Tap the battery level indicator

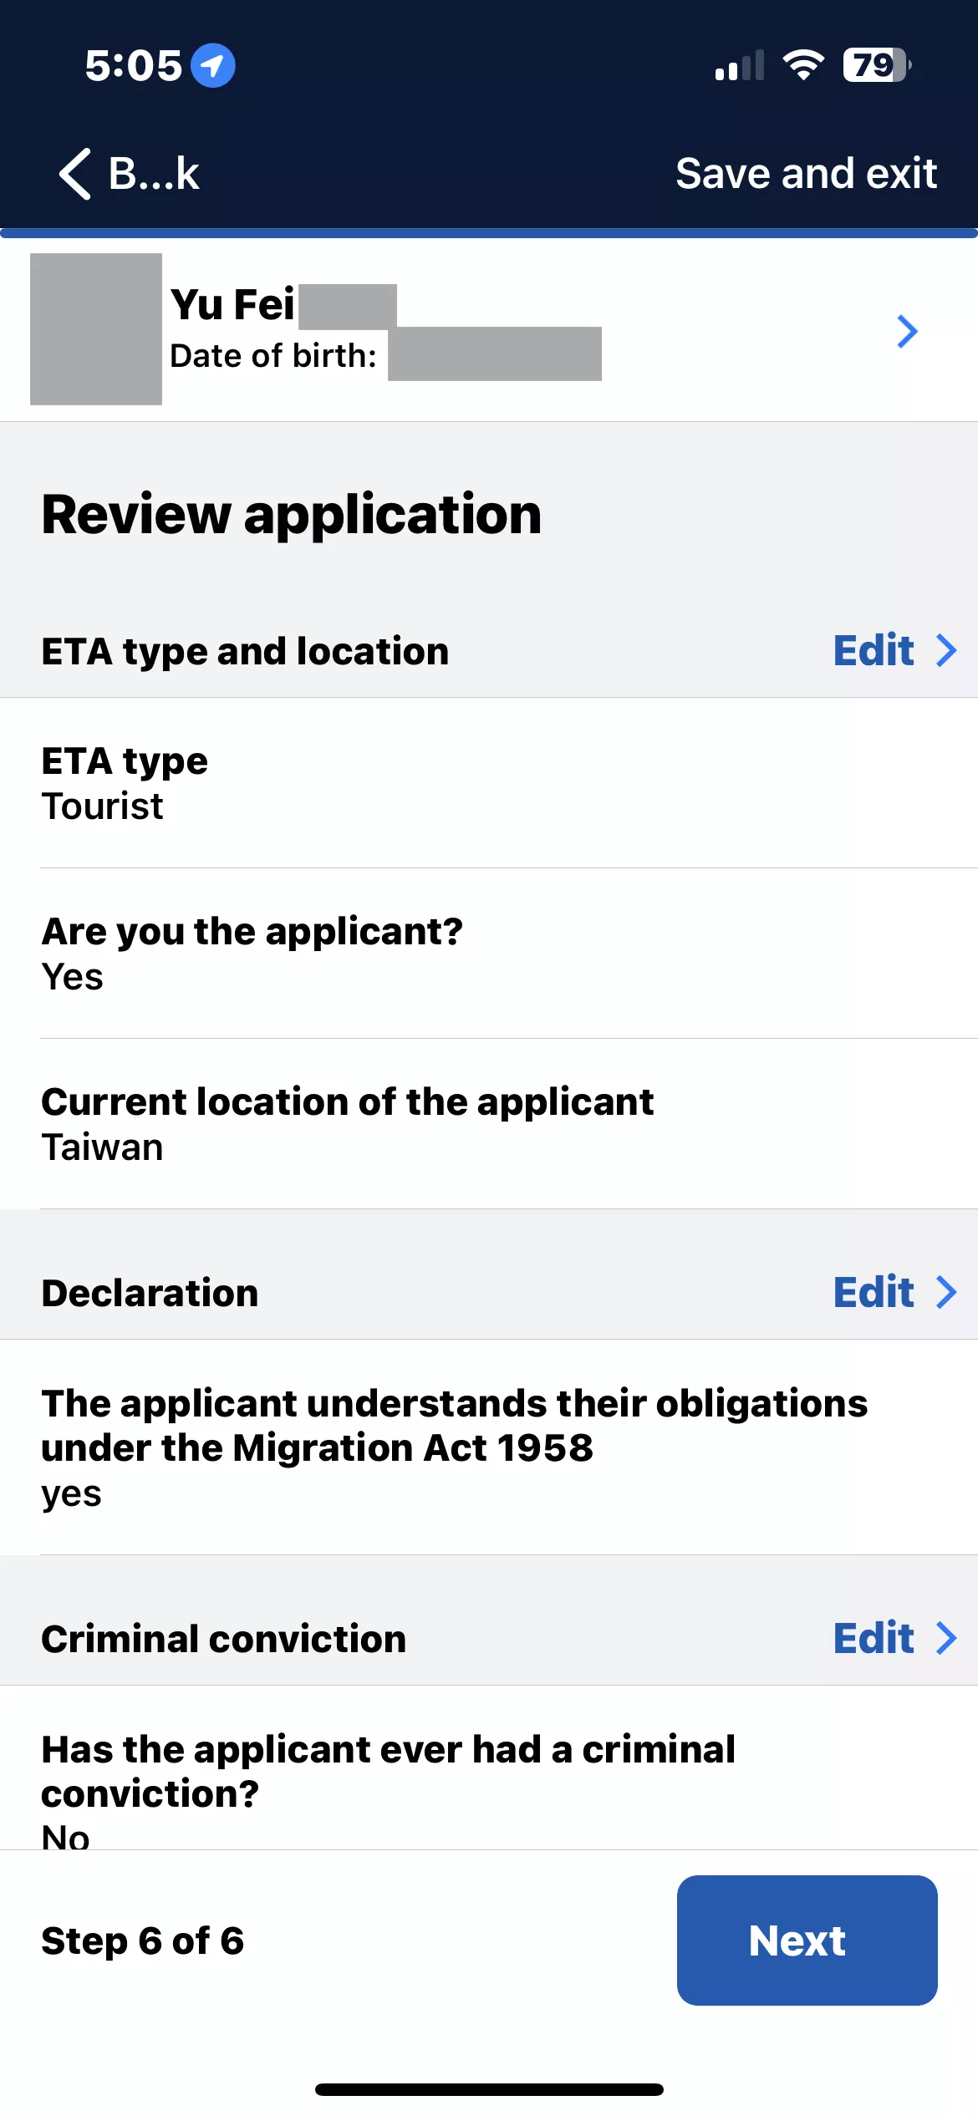pyautogui.click(x=876, y=65)
